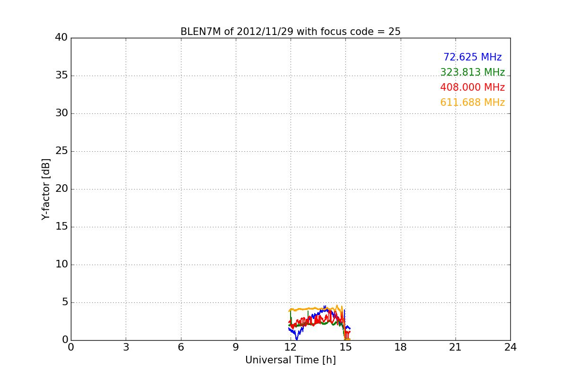Click the y-axis tick label '5'

click(65, 302)
